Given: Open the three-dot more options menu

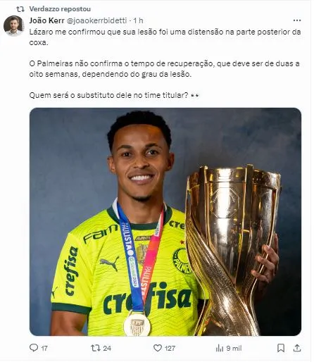Looking at the screenshot, I should (297, 20).
